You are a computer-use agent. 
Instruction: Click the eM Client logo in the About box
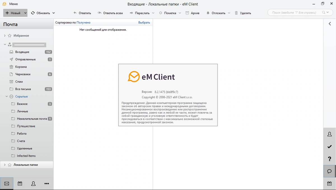click(x=151, y=77)
